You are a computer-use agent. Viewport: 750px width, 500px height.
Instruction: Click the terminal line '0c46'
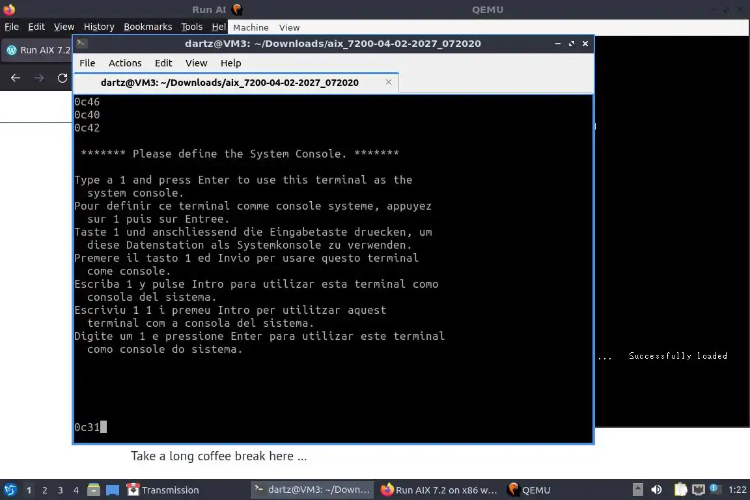coord(87,102)
